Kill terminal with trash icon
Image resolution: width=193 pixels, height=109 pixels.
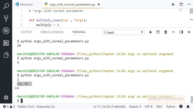click(166, 32)
